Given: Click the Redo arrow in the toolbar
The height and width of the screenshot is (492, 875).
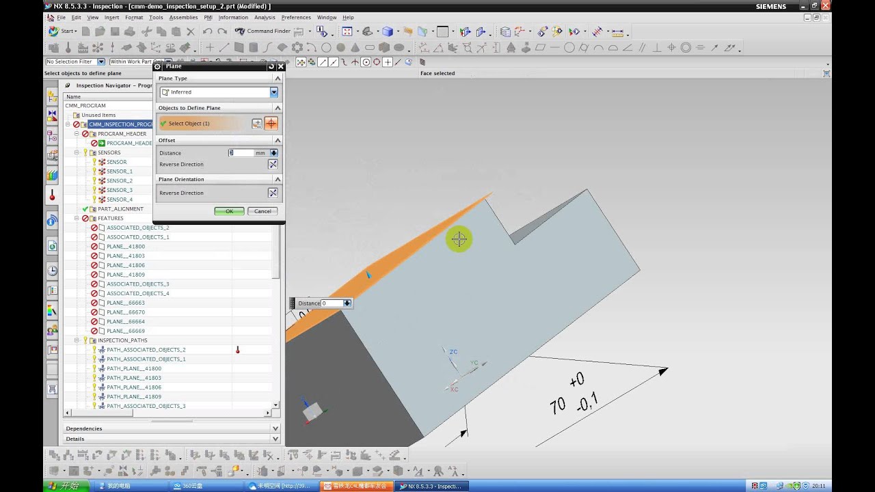Looking at the screenshot, I should [222, 31].
